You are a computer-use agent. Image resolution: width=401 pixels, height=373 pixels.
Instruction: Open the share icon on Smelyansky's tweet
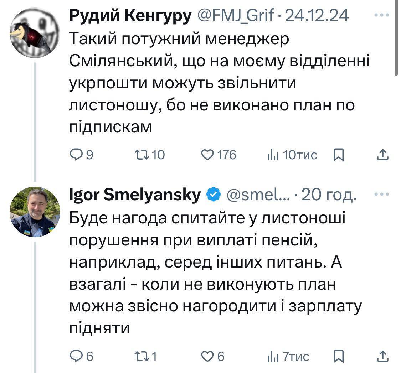click(x=382, y=356)
